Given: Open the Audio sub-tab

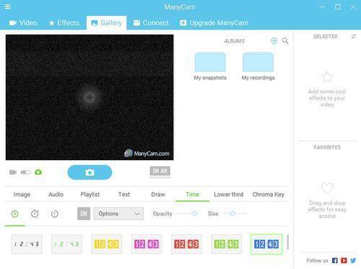Looking at the screenshot, I should 56,194.
